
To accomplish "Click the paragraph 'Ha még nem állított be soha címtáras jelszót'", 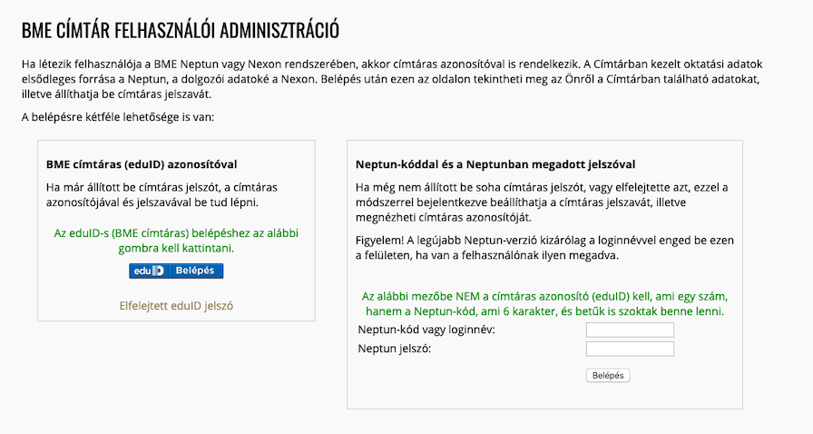I will [542, 202].
